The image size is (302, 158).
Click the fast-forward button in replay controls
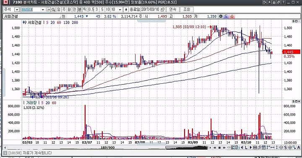click(x=224, y=148)
